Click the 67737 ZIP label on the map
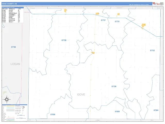This screenshot has height=124, width=165. [103, 20]
